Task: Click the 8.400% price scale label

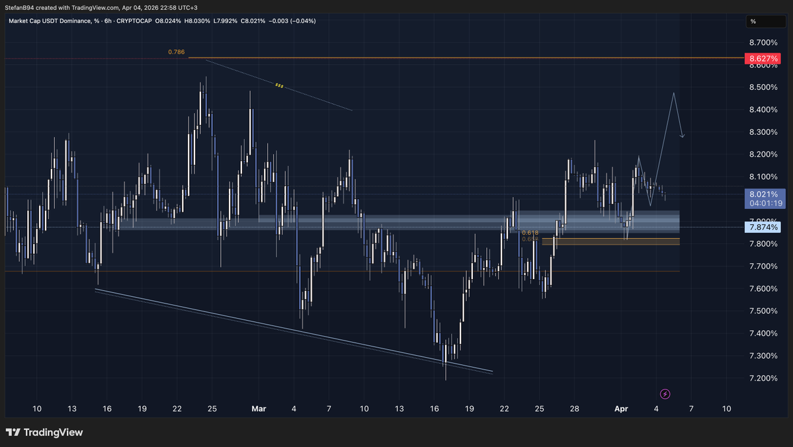Action: (763, 110)
